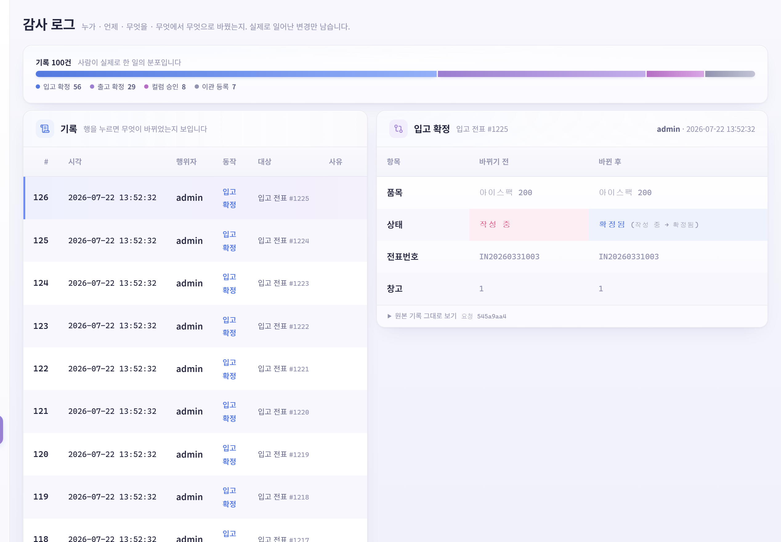Open log row 125 for 입고 전표 #1224
This screenshot has width=781, height=542.
195,241
